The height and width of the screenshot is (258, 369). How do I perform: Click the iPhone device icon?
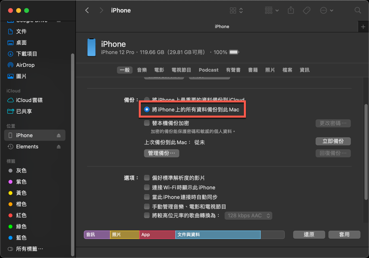pos(91,48)
